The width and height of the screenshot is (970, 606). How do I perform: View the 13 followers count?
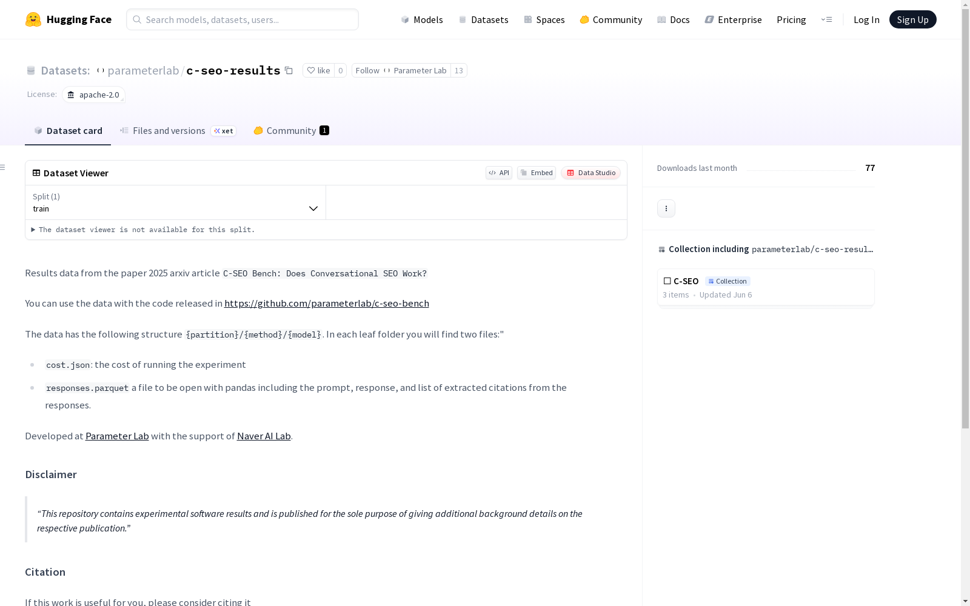click(x=459, y=70)
